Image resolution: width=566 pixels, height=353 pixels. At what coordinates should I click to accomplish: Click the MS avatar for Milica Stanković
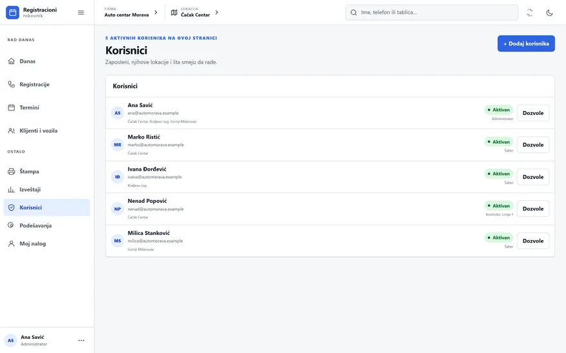(118, 241)
